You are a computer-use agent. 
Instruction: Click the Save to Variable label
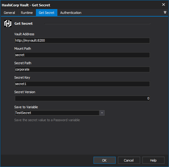pyautogui.click(x=26, y=107)
